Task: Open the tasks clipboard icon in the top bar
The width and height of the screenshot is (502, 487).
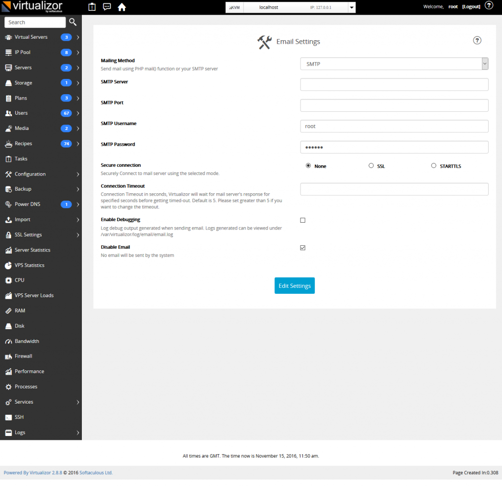Action: click(92, 7)
